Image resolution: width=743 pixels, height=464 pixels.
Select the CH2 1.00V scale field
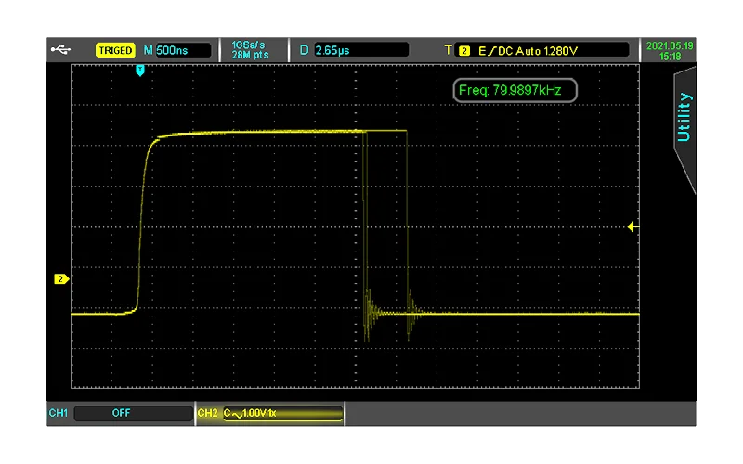pos(282,413)
